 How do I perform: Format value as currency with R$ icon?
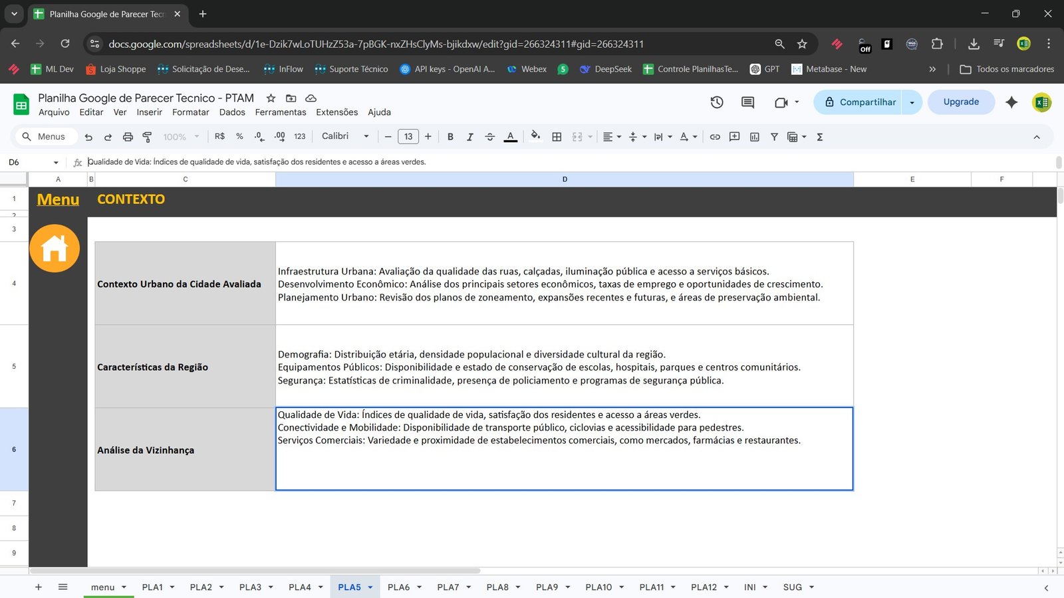(x=219, y=137)
